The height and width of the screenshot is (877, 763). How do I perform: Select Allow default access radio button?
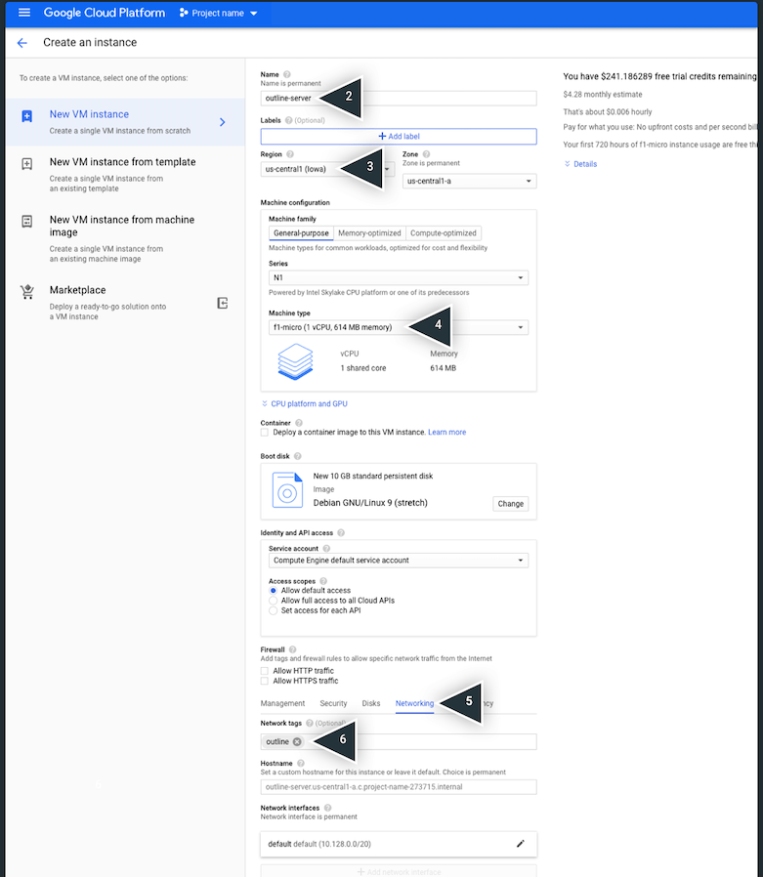273,591
